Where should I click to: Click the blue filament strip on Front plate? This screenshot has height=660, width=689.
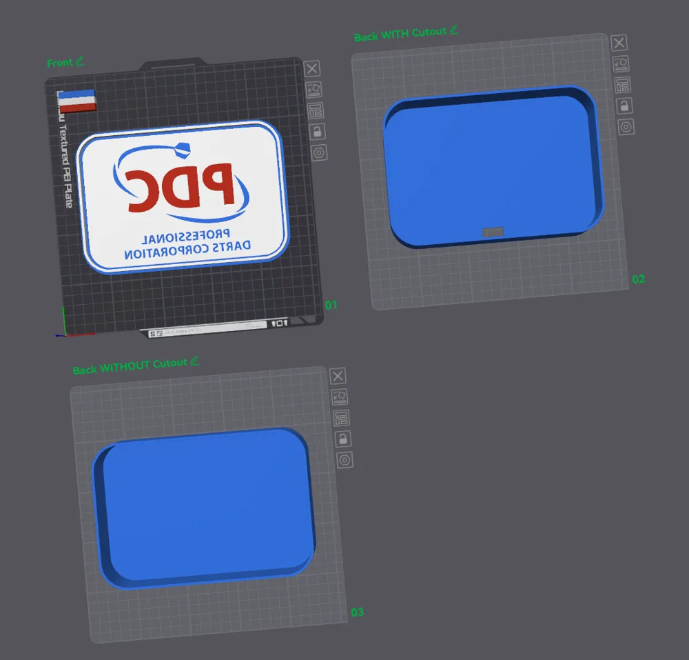tap(76, 94)
